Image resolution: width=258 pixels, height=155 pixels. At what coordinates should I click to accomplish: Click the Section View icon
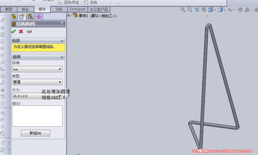pos(204,10)
